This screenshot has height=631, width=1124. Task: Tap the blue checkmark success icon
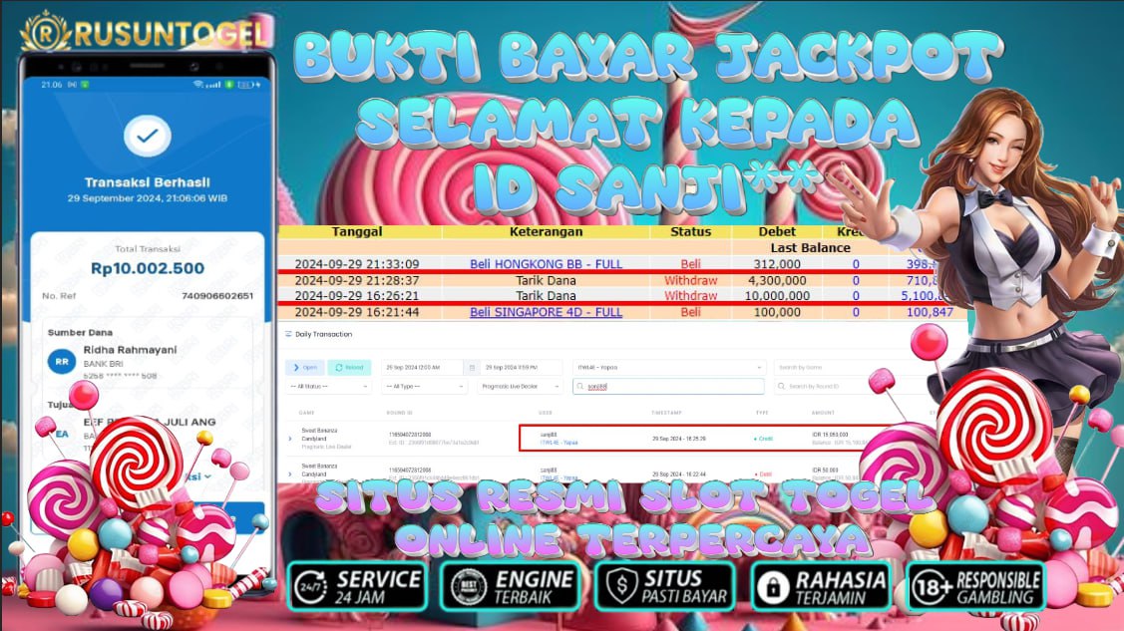click(x=147, y=136)
